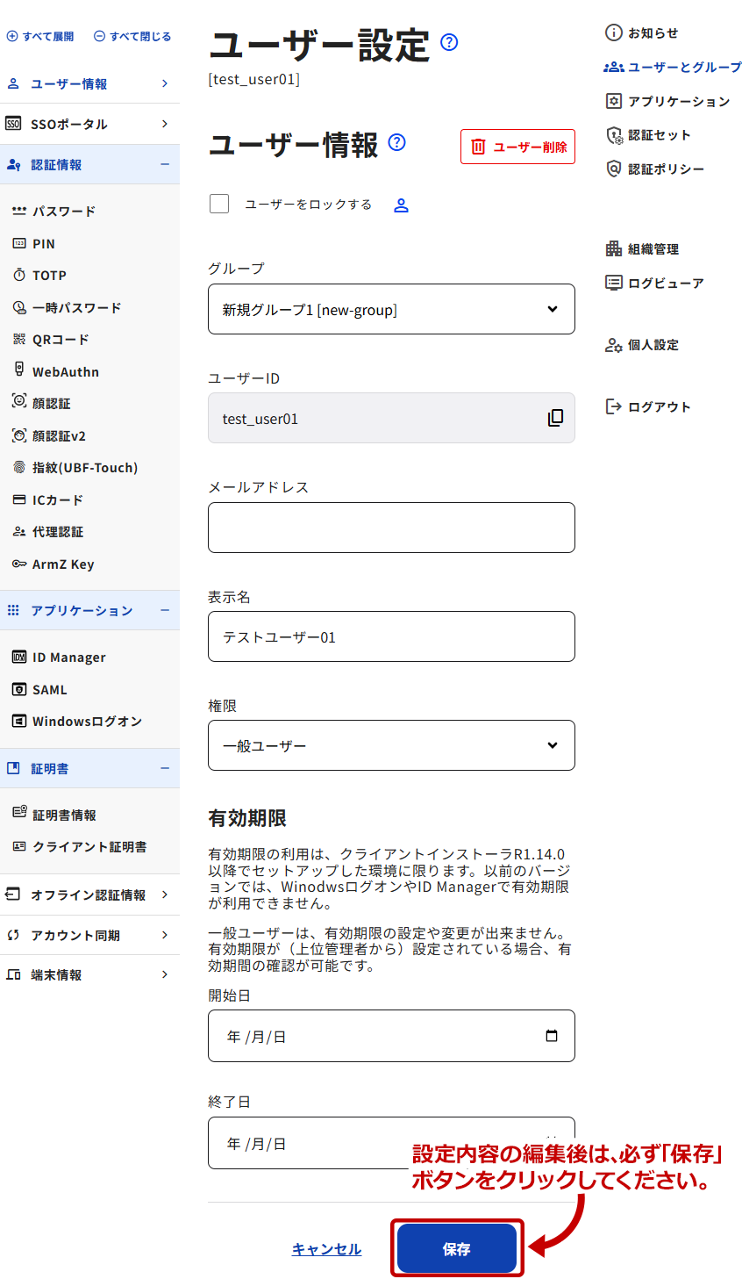742x1279 pixels.
Task: Open 認証ポリシー from right menu
Action: (x=656, y=169)
